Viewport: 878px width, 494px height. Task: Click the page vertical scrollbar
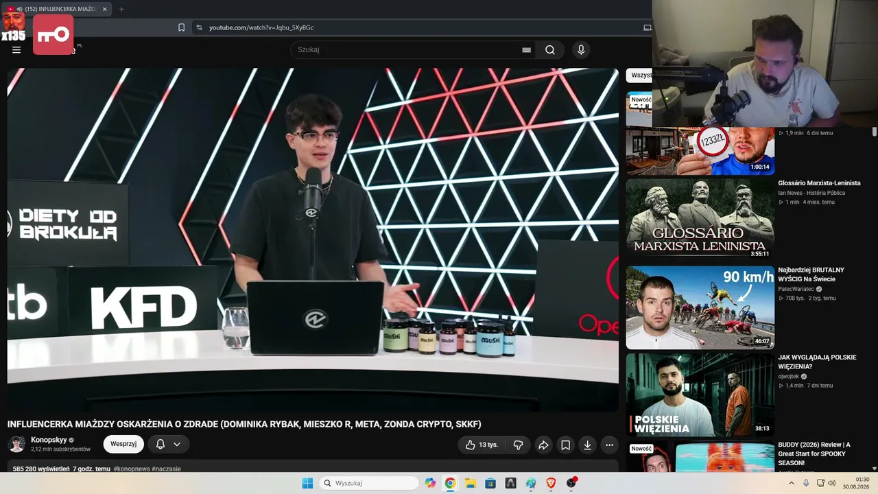875,132
